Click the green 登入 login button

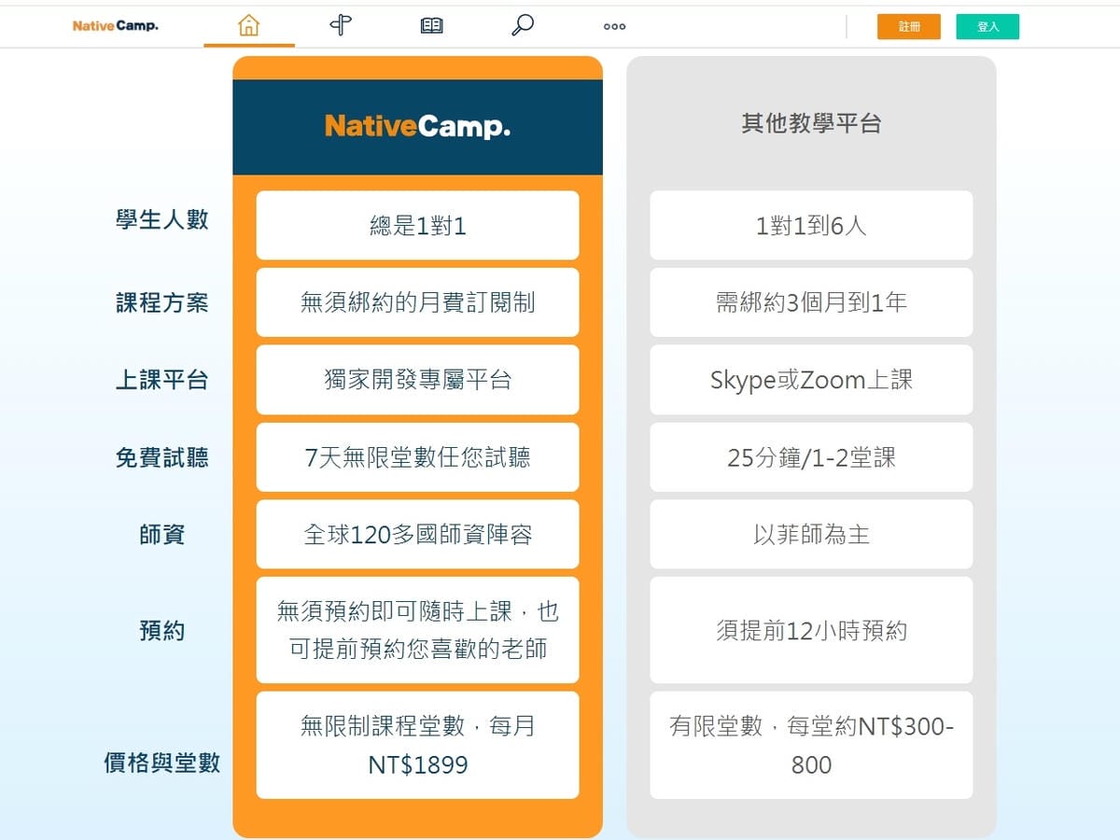[987, 27]
